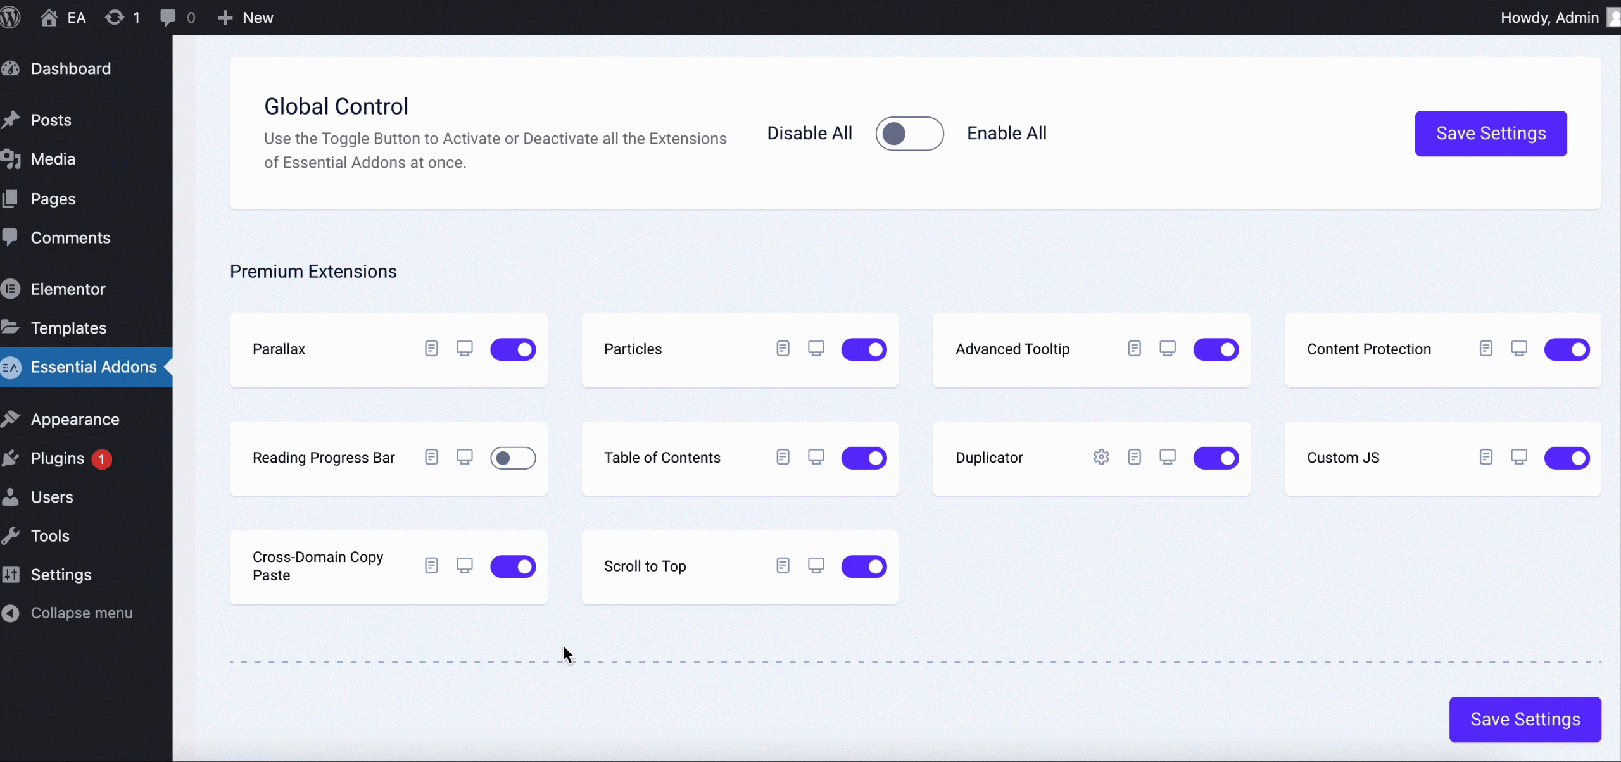This screenshot has height=762, width=1621.
Task: Disable the Parallax extension toggle
Action: point(513,349)
